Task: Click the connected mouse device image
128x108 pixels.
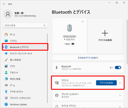Action: 69,28
